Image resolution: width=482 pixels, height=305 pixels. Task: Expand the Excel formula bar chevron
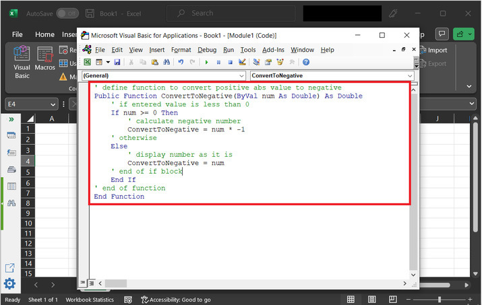(472, 104)
